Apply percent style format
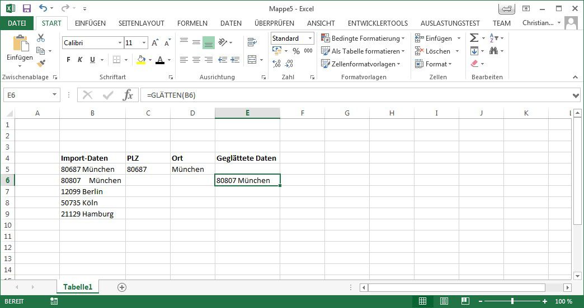 296,51
